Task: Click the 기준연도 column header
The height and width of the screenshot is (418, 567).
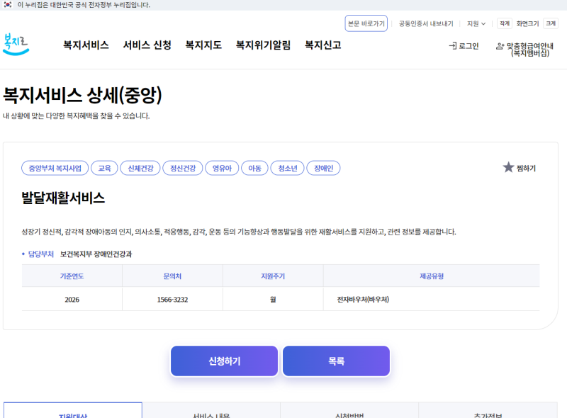Action: (x=72, y=276)
